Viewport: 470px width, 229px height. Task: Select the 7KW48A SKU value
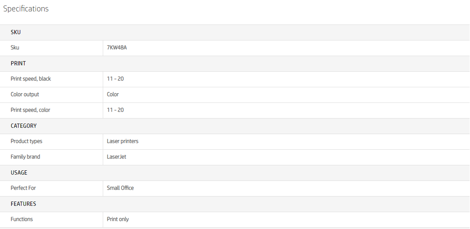pos(117,48)
